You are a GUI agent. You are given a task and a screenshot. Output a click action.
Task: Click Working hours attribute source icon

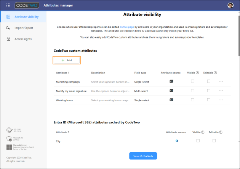coord(171,100)
